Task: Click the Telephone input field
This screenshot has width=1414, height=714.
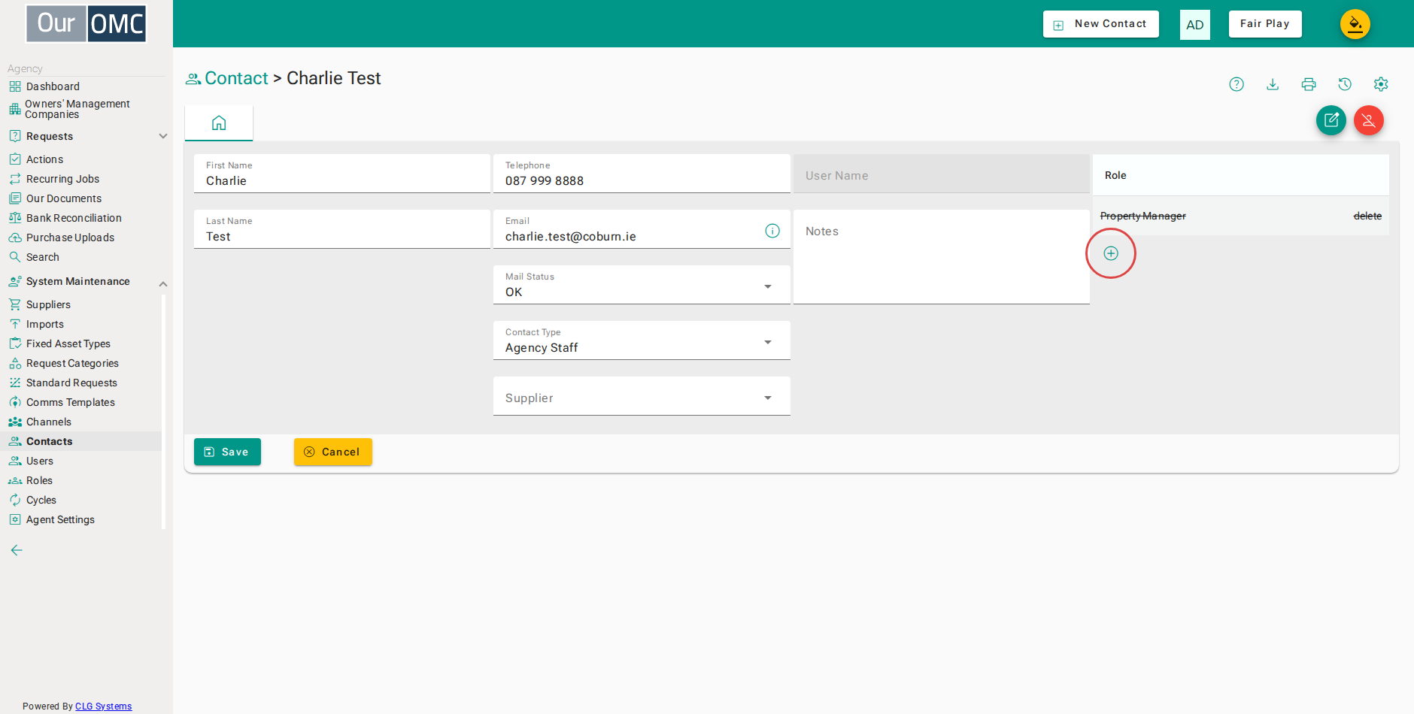Action: pyautogui.click(x=642, y=174)
